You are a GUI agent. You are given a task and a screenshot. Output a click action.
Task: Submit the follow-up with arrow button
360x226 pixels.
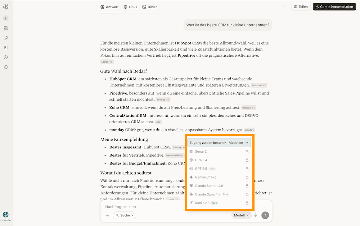click(x=265, y=215)
